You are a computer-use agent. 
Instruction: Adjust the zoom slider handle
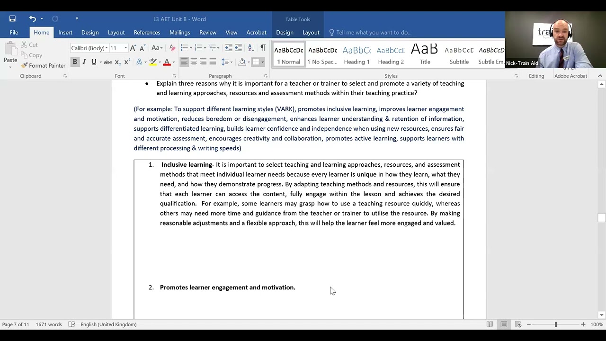point(556,324)
